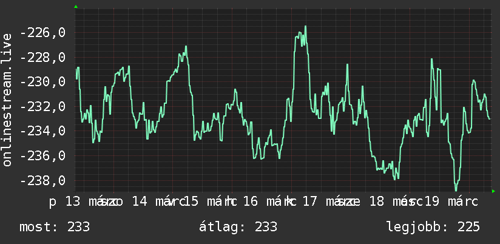The height and width of the screenshot is (244, 500).
Task: Click the 'legjobb: 225' best value text
Action: tap(433, 227)
